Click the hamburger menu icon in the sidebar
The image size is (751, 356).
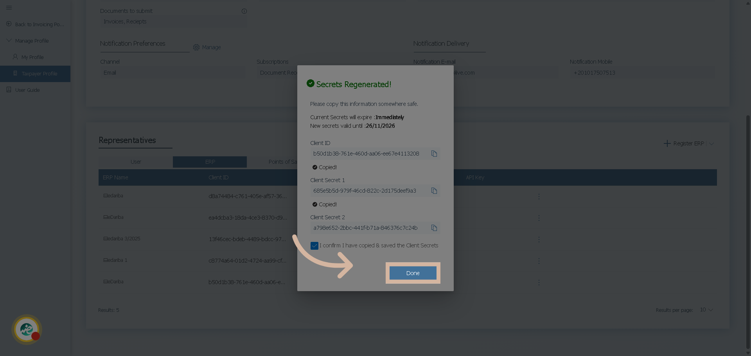[9, 7]
